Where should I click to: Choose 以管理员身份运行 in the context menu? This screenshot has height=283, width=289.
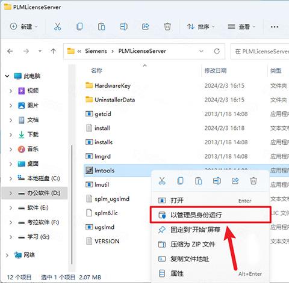[211, 215]
